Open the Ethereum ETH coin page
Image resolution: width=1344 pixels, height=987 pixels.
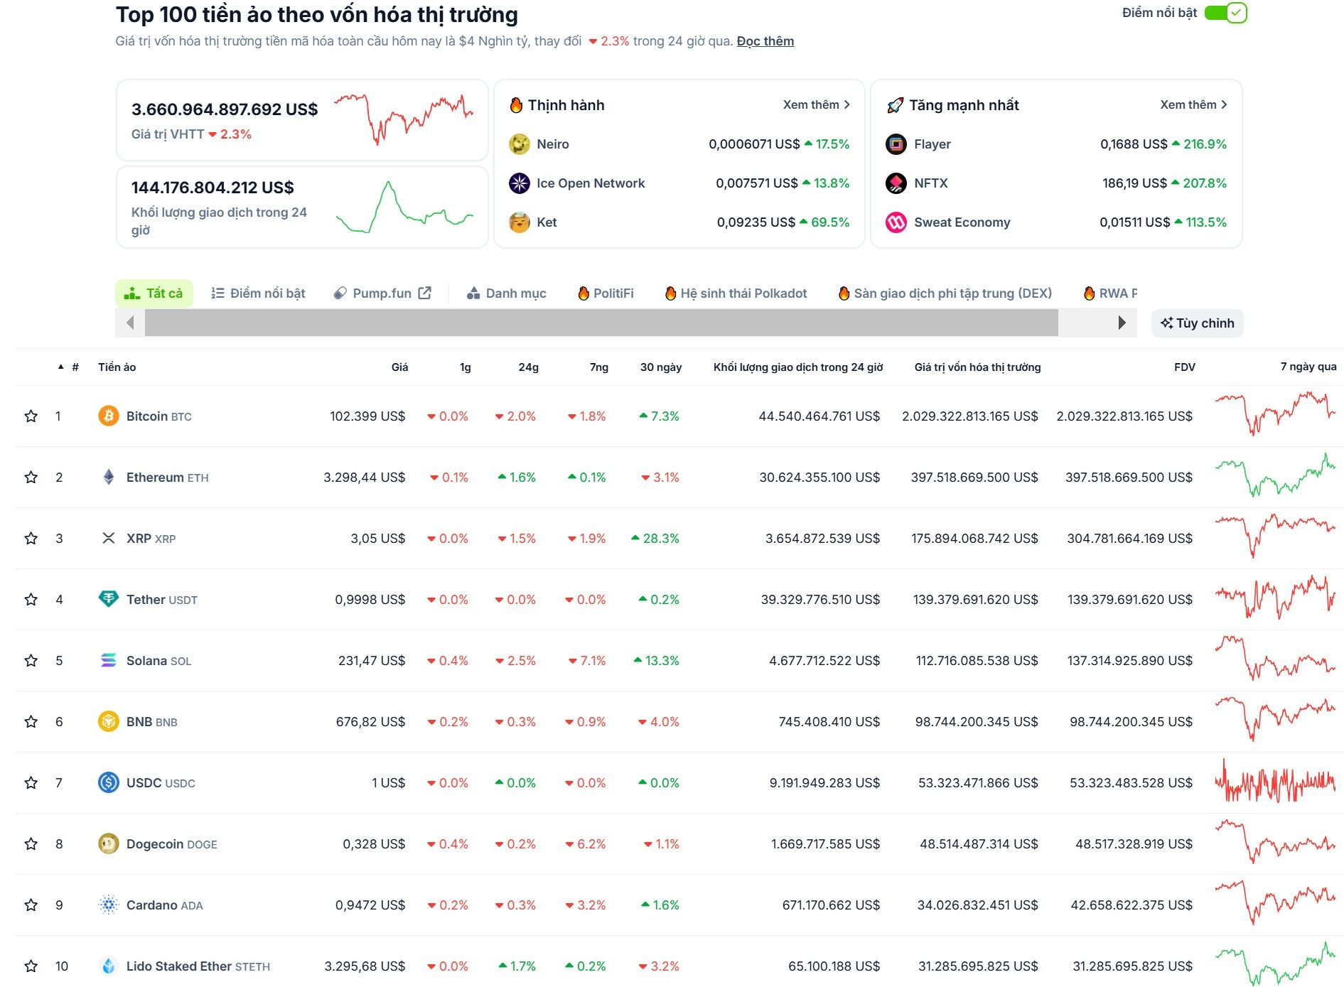click(x=167, y=478)
